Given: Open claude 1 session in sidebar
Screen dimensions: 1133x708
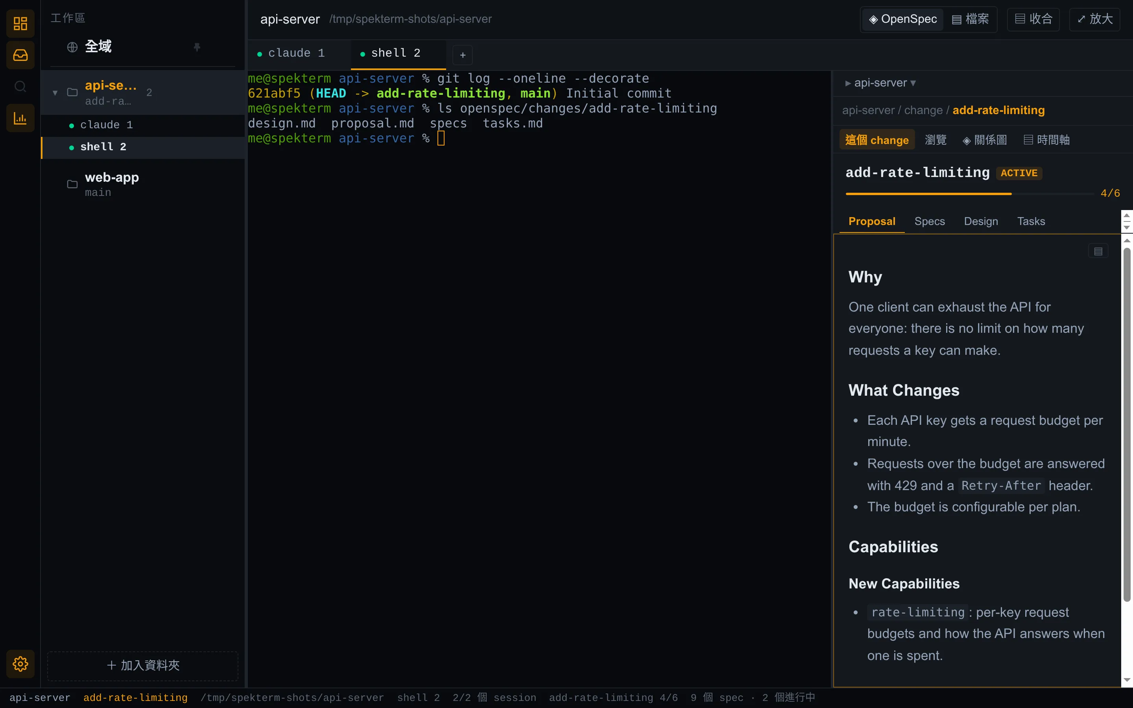Looking at the screenshot, I should (143, 125).
